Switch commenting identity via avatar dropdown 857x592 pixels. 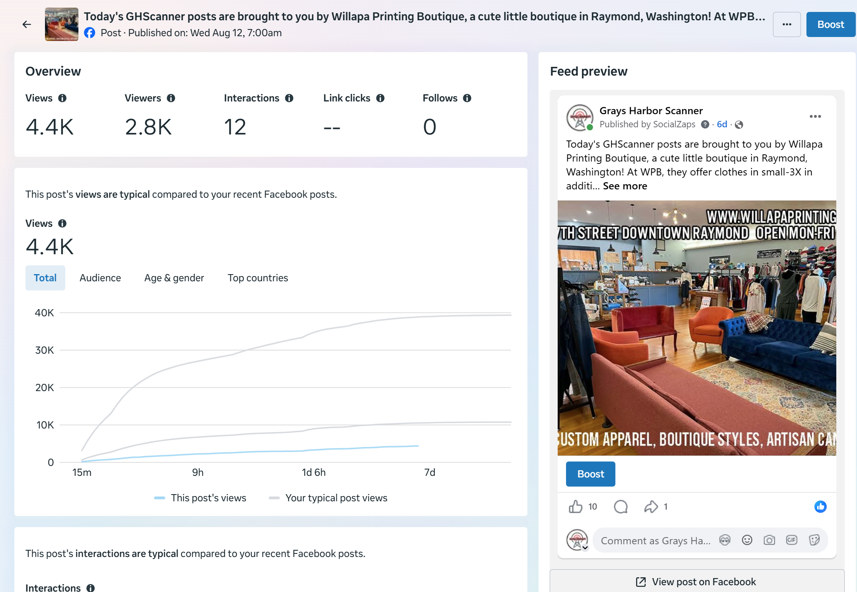pyautogui.click(x=577, y=540)
